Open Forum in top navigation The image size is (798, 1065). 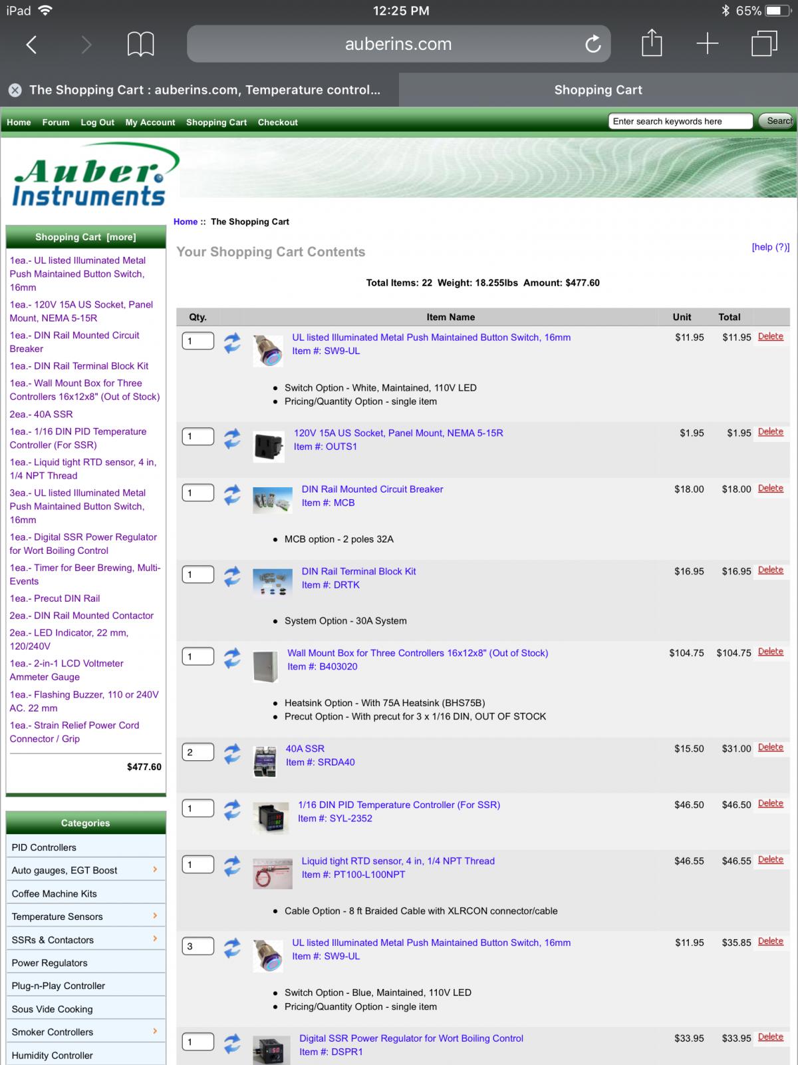56,122
